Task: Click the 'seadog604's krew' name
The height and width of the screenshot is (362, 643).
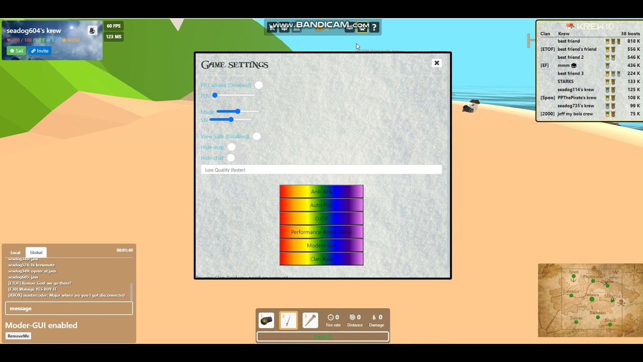Action: (x=34, y=31)
